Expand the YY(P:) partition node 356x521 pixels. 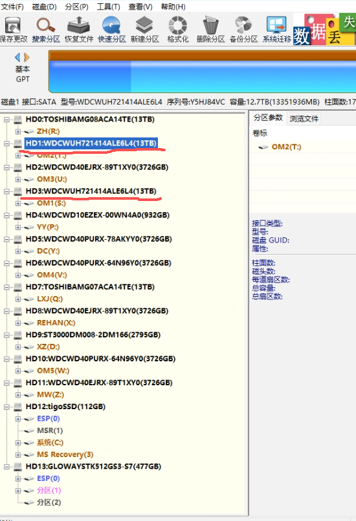[18, 227]
